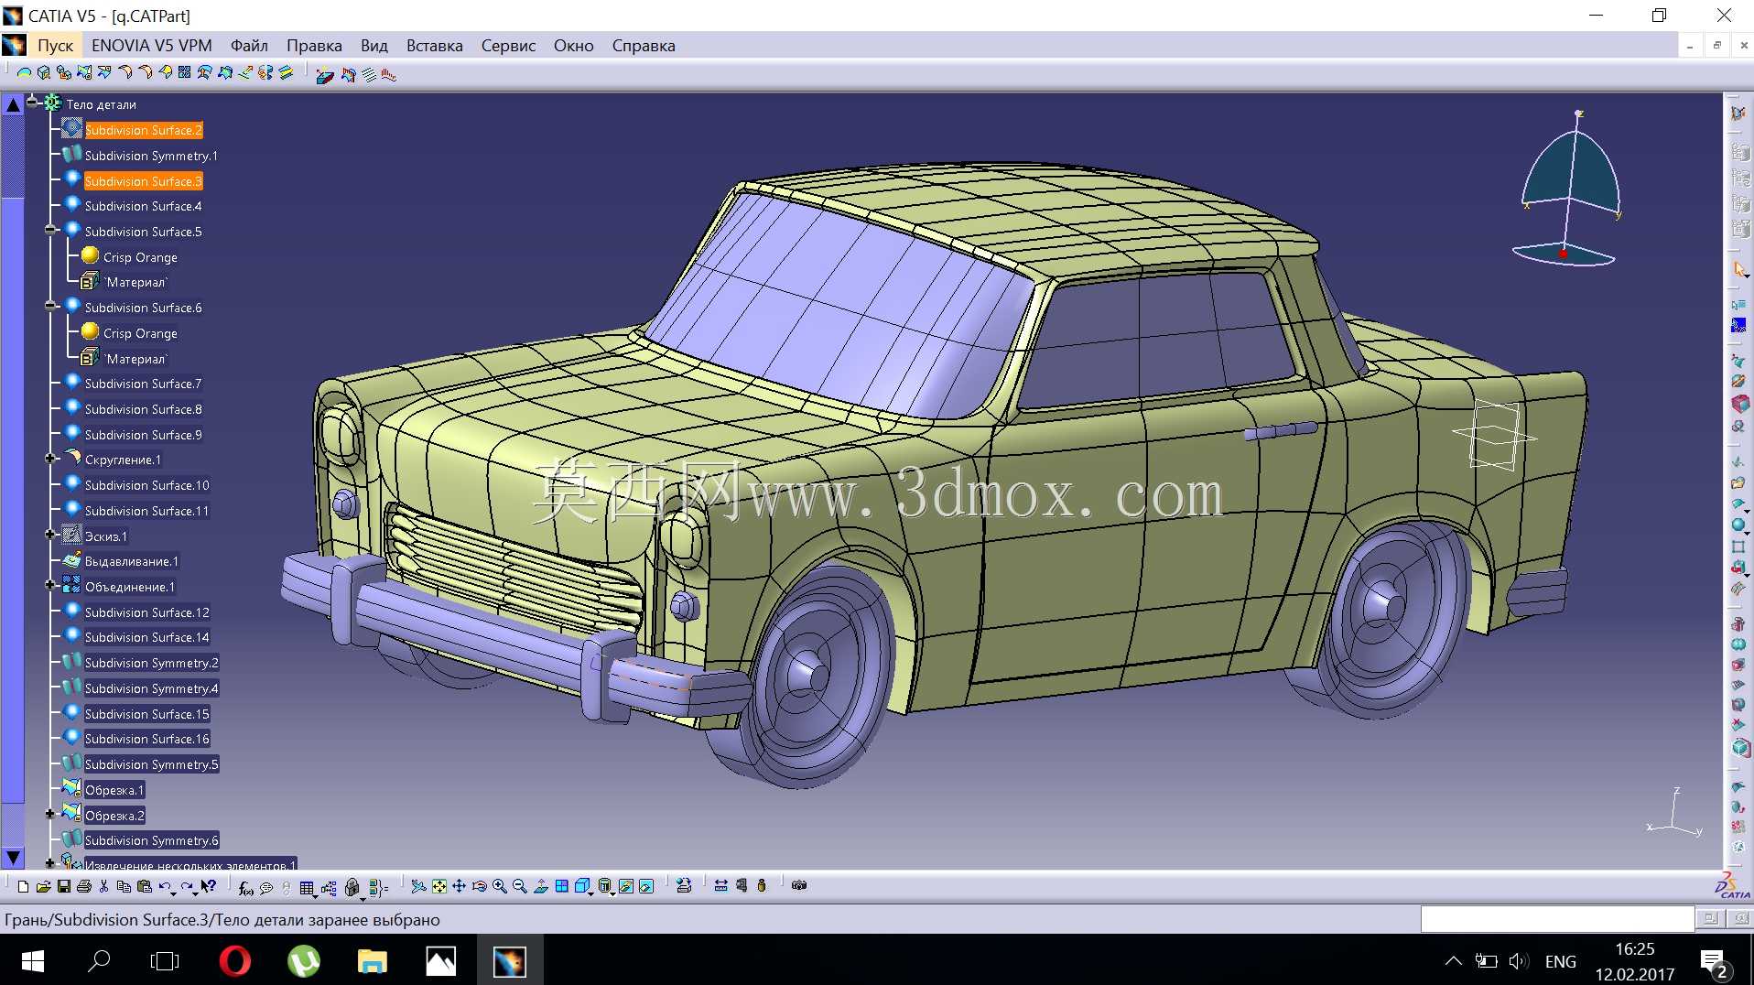Open the Правка menu

click(x=314, y=46)
